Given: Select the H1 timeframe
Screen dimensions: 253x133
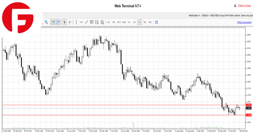Looking at the screenshot, I should point(129,22).
